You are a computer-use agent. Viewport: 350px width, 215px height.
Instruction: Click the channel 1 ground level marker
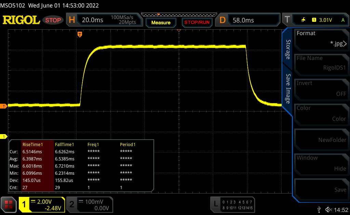coord(3,137)
